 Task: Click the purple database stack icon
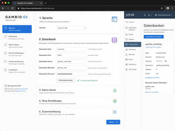tap(114, 40)
